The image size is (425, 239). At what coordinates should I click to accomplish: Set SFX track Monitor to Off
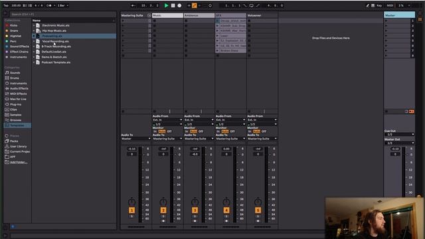232,131
